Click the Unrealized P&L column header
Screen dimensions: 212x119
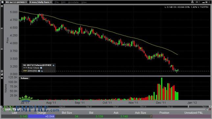tap(194, 113)
